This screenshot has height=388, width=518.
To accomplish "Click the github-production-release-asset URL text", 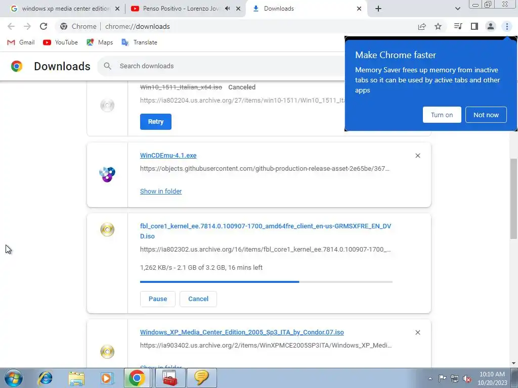I will (265, 169).
